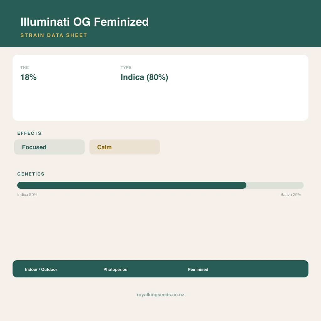
Task: Select Feminised in footer bar
Action: pyautogui.click(x=198, y=269)
